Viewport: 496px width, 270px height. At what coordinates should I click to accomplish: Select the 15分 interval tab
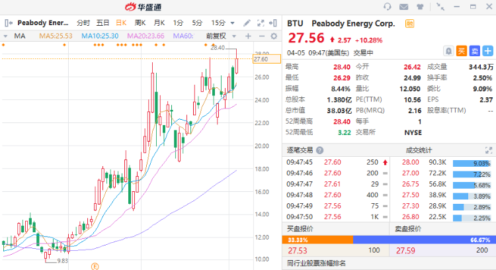coord(218,22)
